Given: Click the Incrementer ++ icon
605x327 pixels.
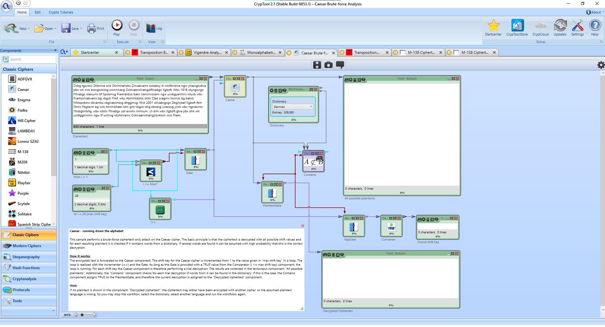Looking at the screenshot, I should coord(160,210).
